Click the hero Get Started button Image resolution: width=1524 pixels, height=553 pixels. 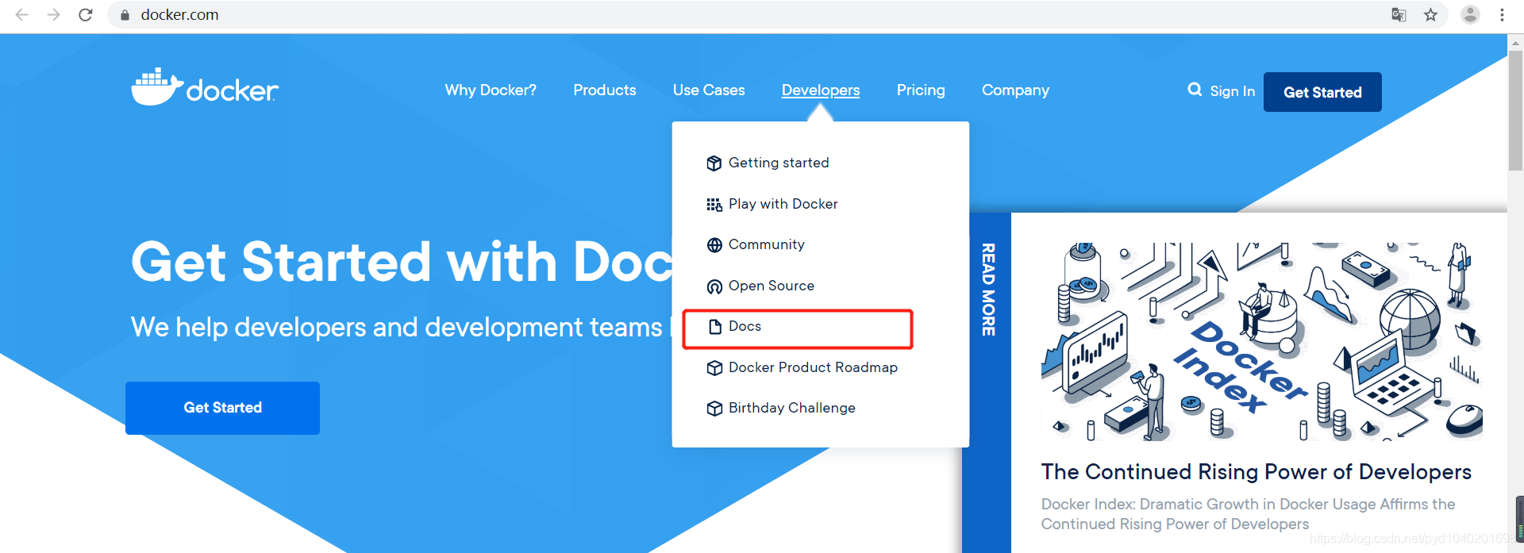(222, 408)
